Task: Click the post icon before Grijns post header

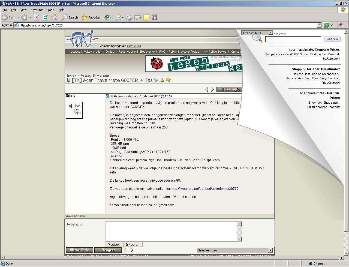Action: [107, 96]
